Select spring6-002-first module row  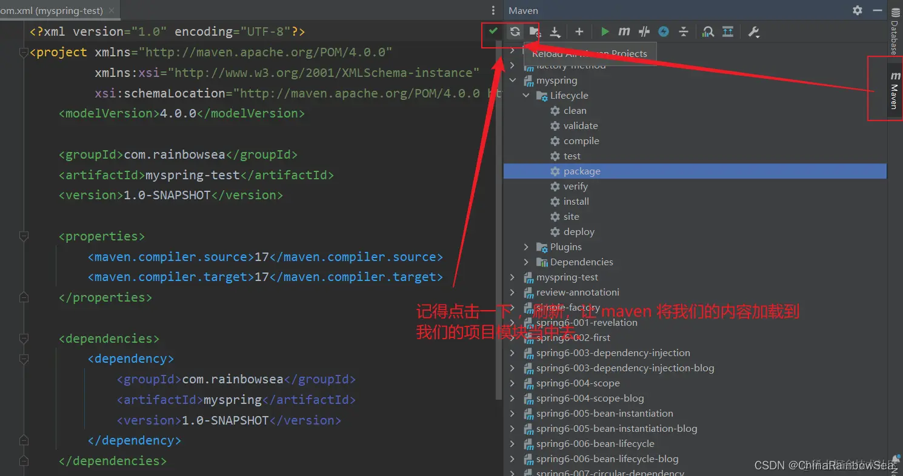[695, 337]
